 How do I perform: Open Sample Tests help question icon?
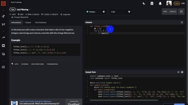[182, 72]
